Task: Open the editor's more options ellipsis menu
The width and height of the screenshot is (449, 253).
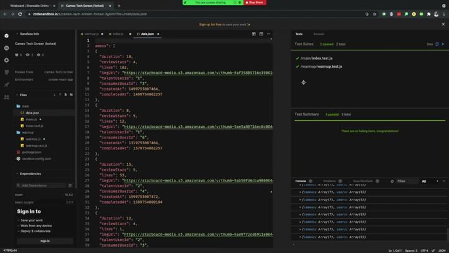Action: (x=268, y=34)
